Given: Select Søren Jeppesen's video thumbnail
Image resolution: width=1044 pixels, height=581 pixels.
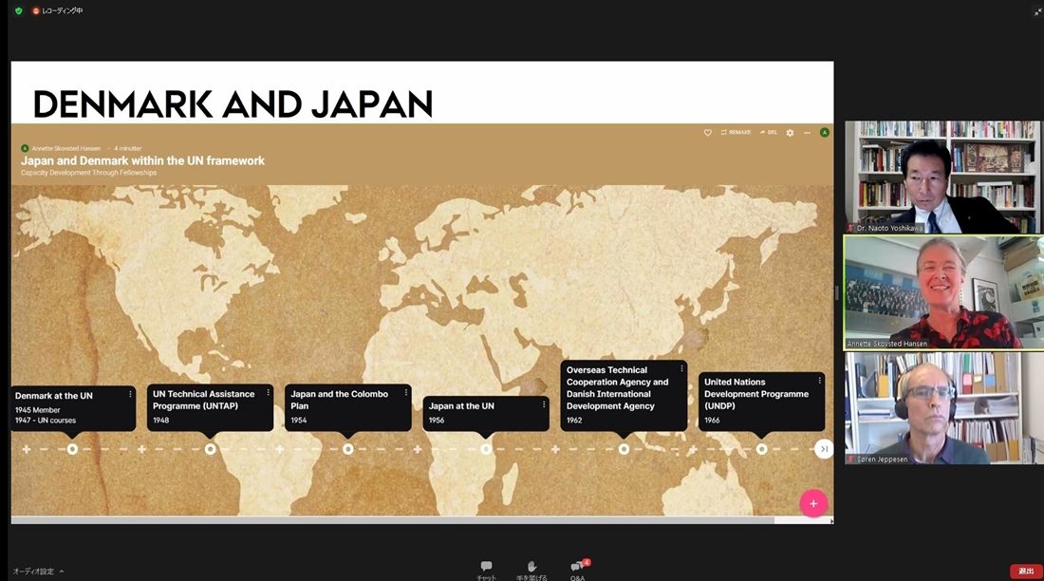Looking at the screenshot, I should [x=942, y=408].
